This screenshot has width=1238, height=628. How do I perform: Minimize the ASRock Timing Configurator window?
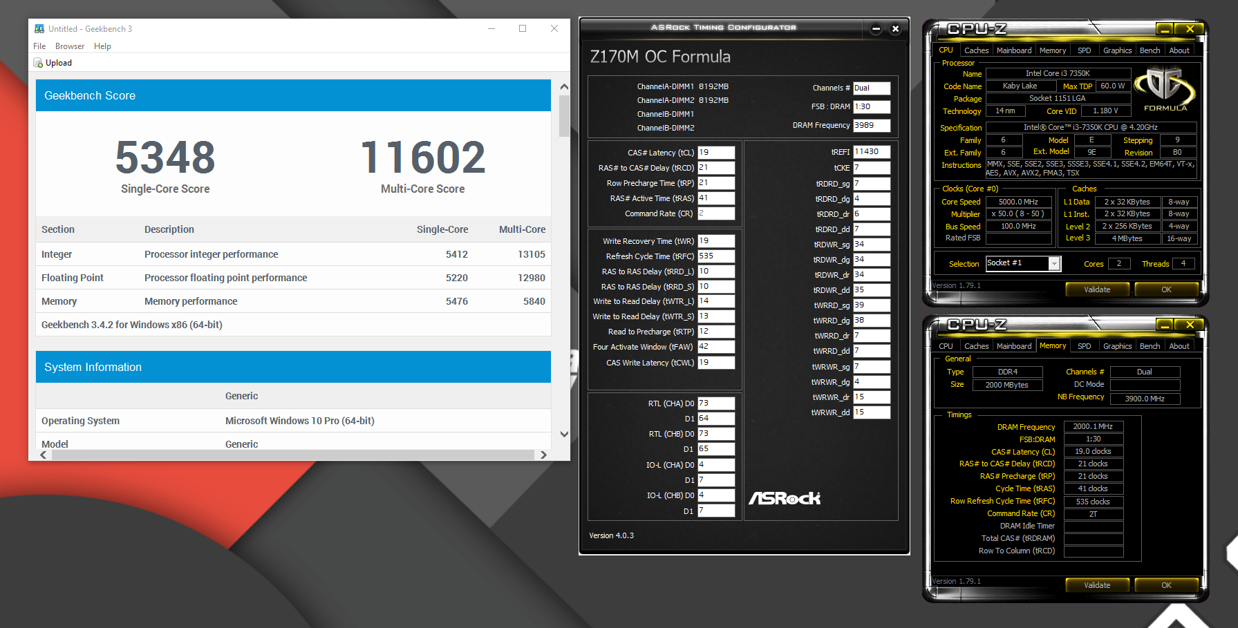tap(876, 28)
